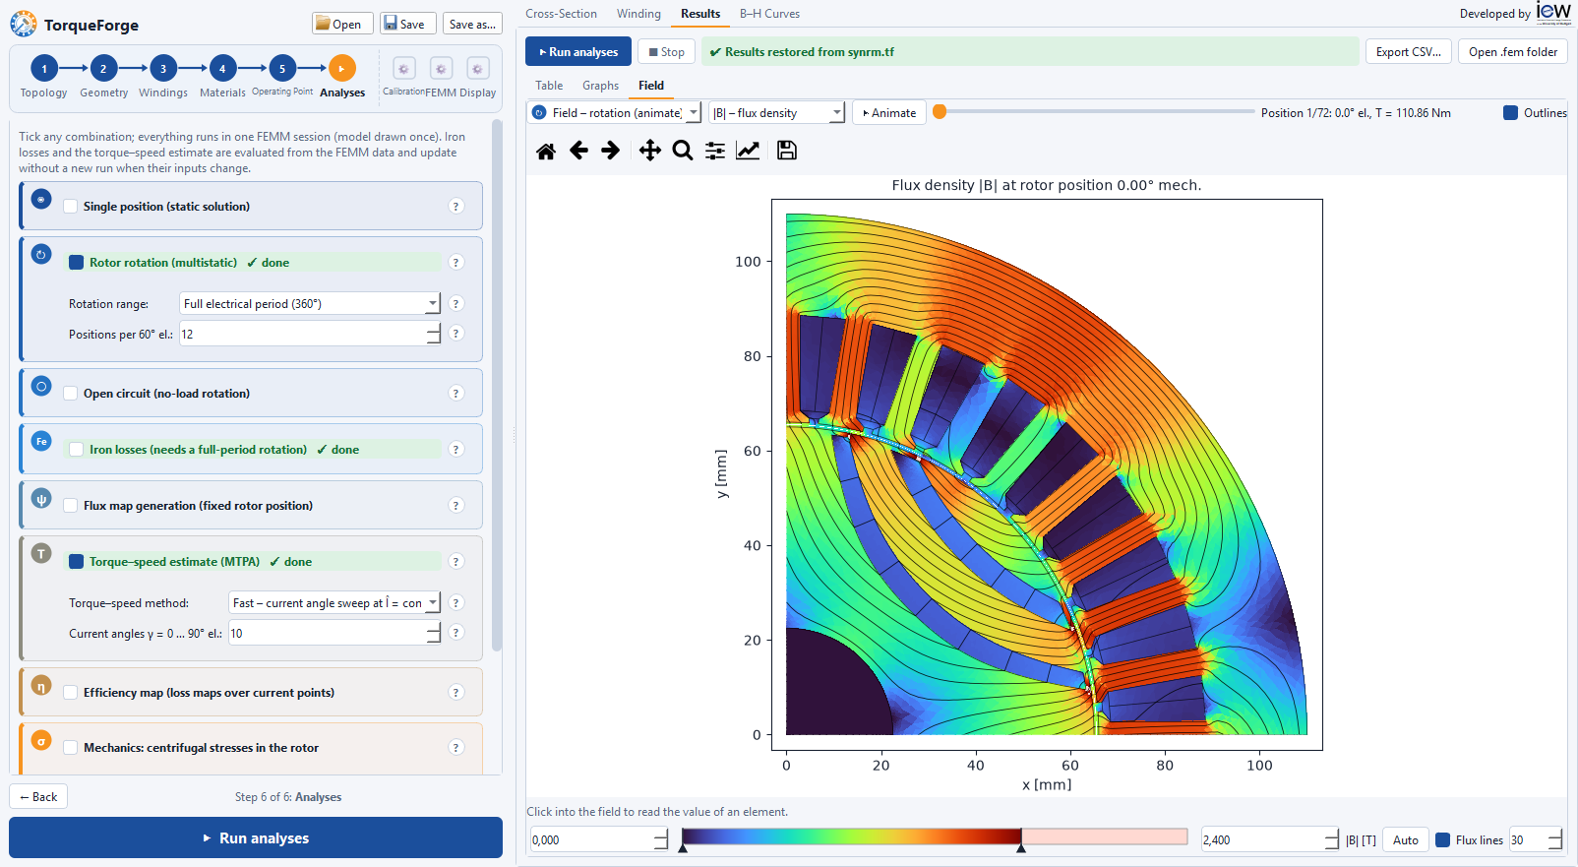Image resolution: width=1578 pixels, height=867 pixels.
Task: Click Save as... button
Action: [472, 25]
